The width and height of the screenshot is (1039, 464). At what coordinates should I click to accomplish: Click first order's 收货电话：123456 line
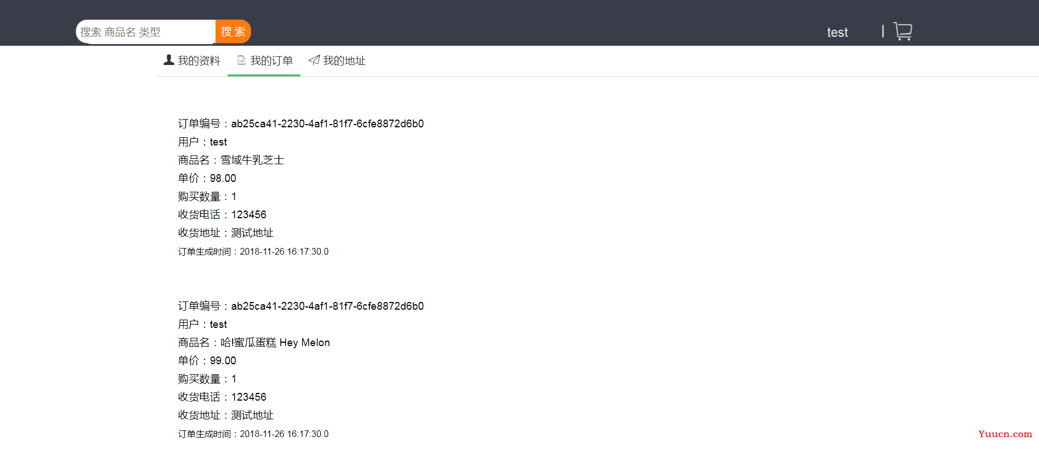click(x=222, y=214)
